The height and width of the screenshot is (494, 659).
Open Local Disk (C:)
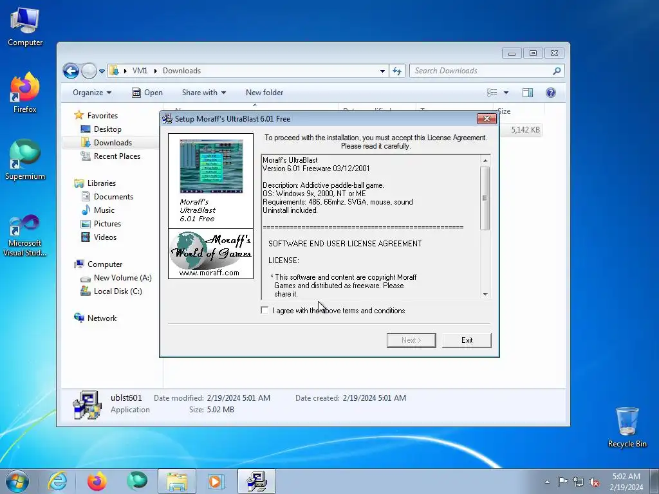(x=111, y=291)
